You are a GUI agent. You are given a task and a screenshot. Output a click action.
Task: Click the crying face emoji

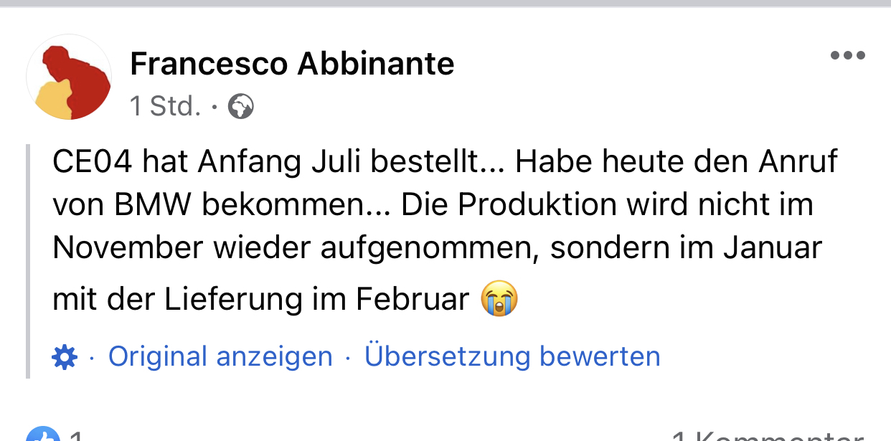[499, 299]
